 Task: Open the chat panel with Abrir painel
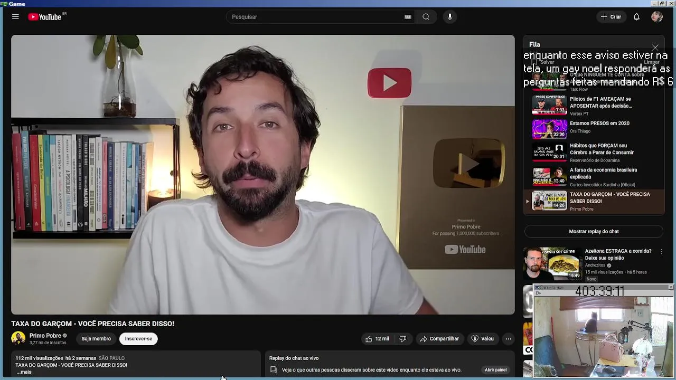coord(495,370)
